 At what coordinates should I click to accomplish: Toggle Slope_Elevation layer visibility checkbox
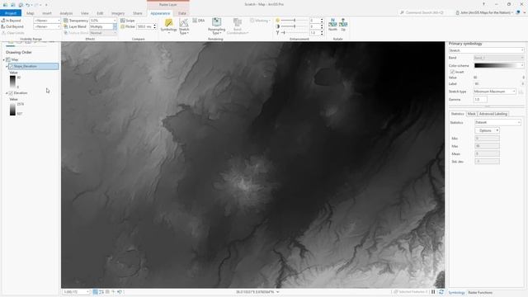click(x=11, y=66)
